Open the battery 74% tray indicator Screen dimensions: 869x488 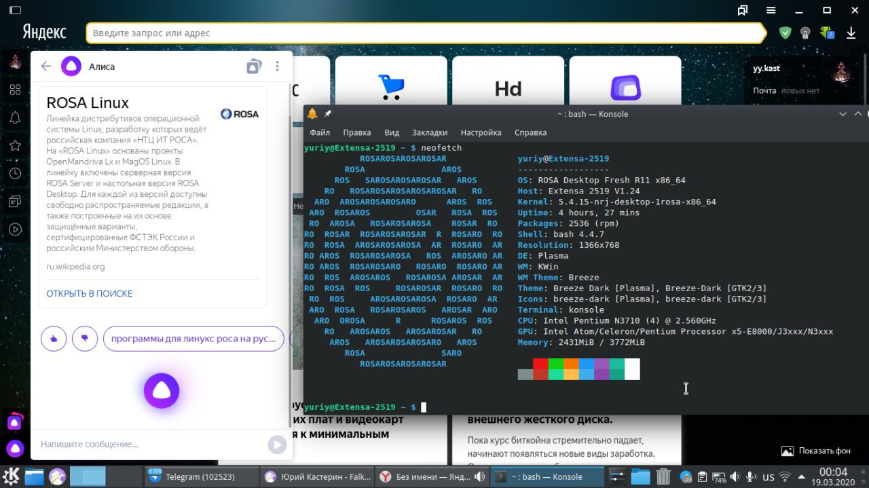click(719, 476)
